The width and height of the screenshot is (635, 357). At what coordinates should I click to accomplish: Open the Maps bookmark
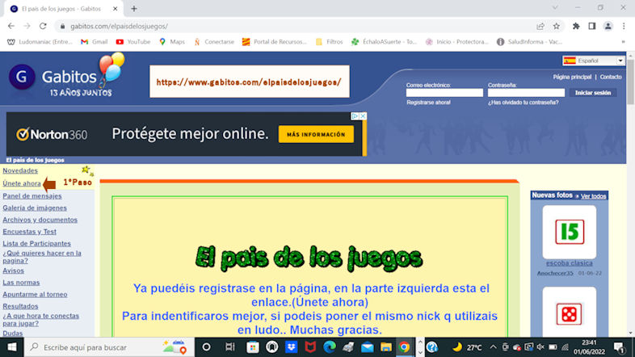[x=172, y=42]
